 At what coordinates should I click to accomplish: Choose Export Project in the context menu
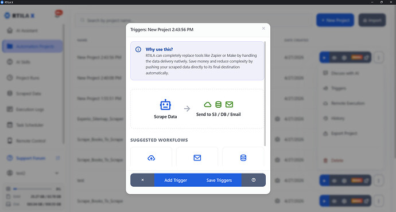click(350, 134)
